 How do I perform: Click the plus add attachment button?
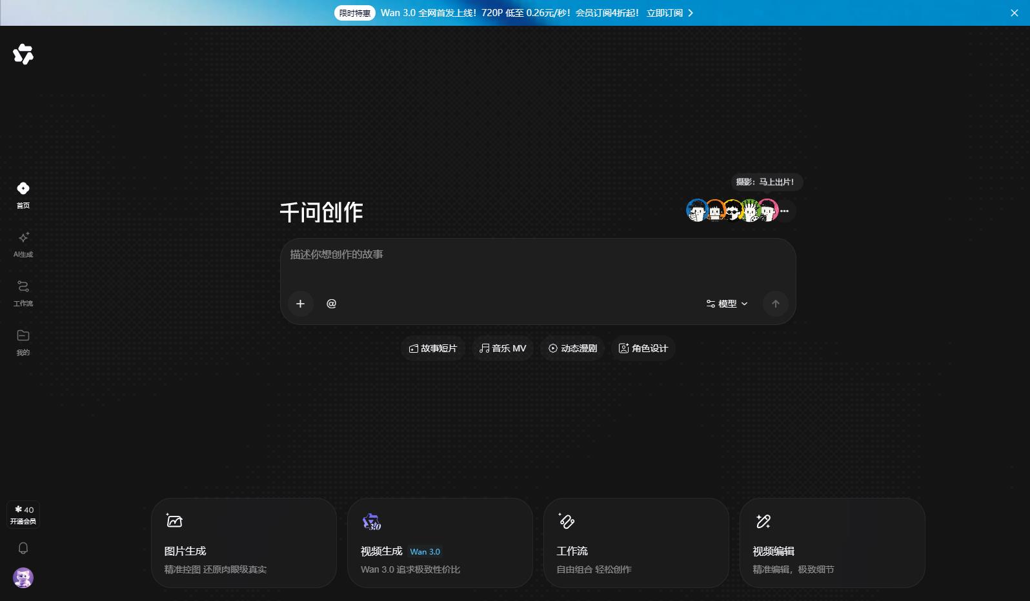[x=300, y=304]
